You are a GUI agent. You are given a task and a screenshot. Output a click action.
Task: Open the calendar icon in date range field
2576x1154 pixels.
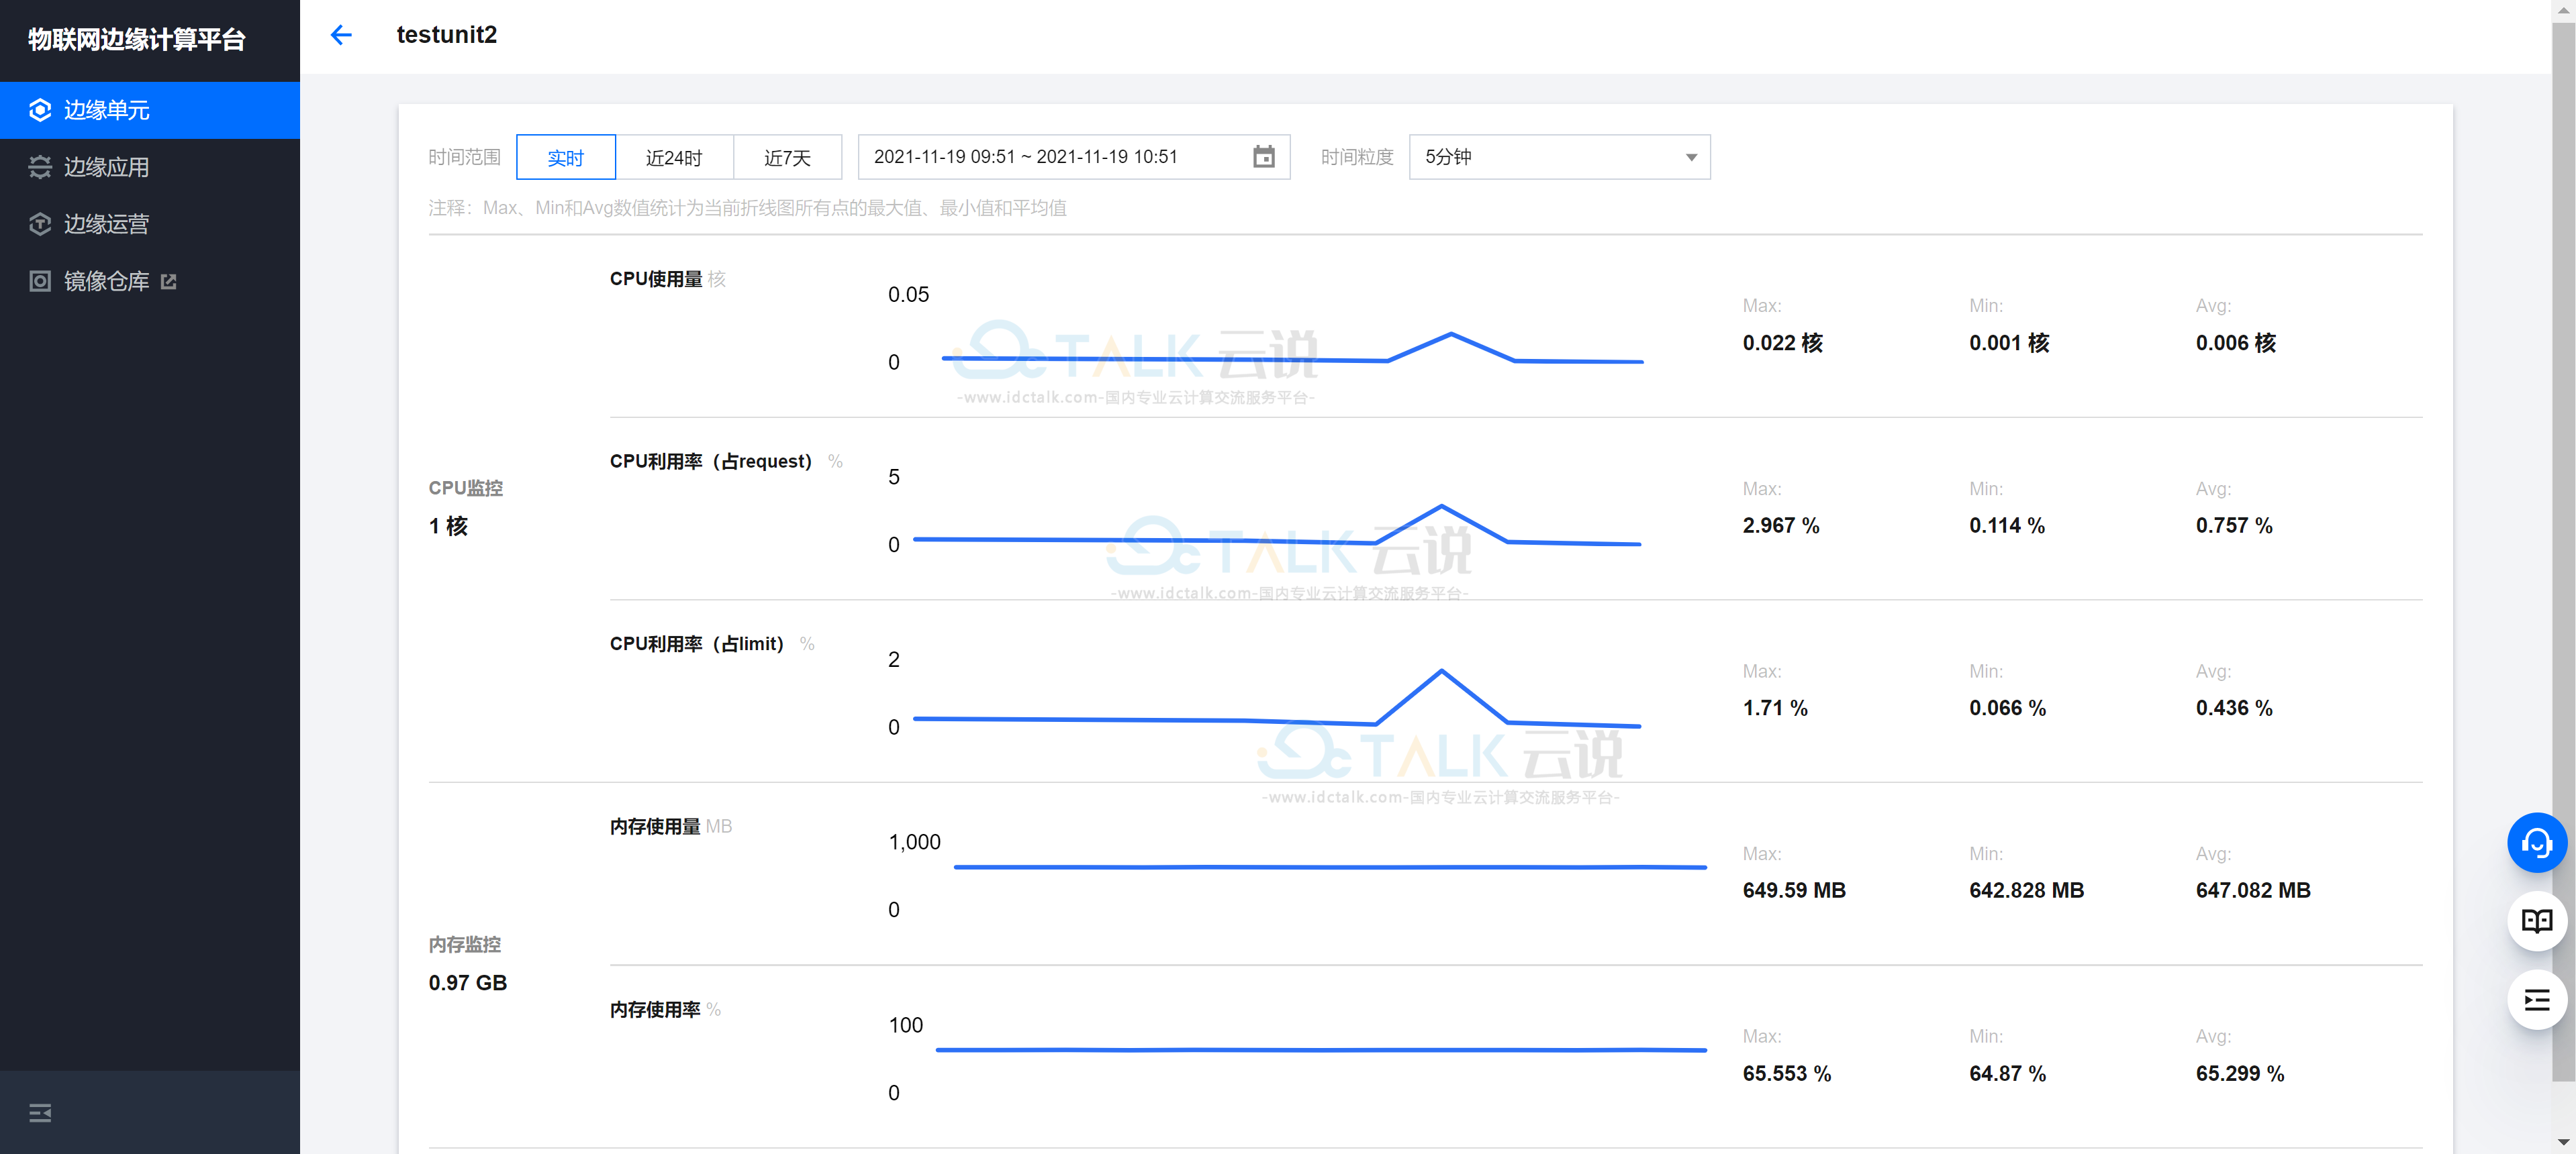(x=1264, y=157)
